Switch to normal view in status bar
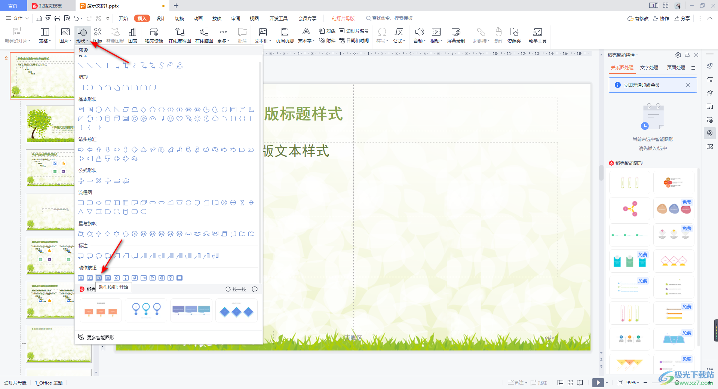 click(560, 383)
